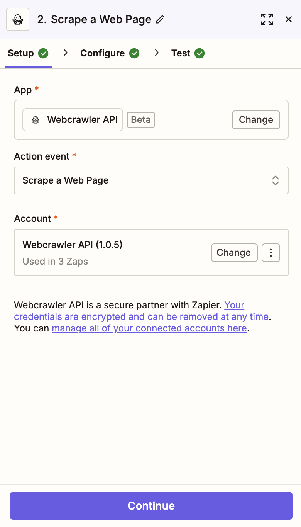The width and height of the screenshot is (301, 527).
Task: Open the Action event dropdown
Action: (x=151, y=180)
